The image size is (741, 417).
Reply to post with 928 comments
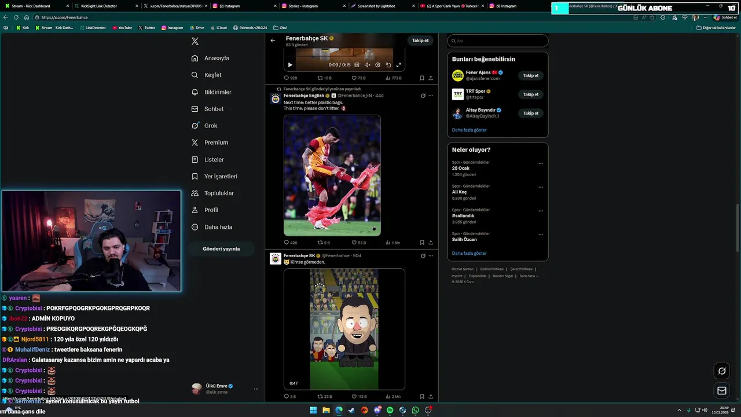[x=291, y=78]
